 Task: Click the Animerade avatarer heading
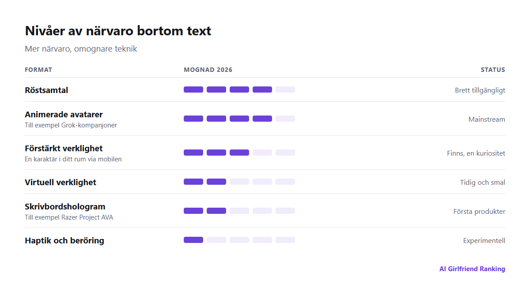[x=64, y=115]
